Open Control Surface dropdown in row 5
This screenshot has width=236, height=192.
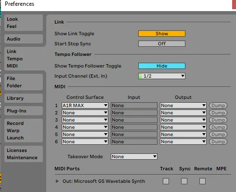85,134
